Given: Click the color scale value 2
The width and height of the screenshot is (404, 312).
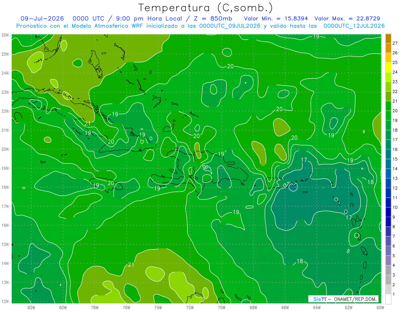Looking at the screenshot, I should tap(394, 284).
